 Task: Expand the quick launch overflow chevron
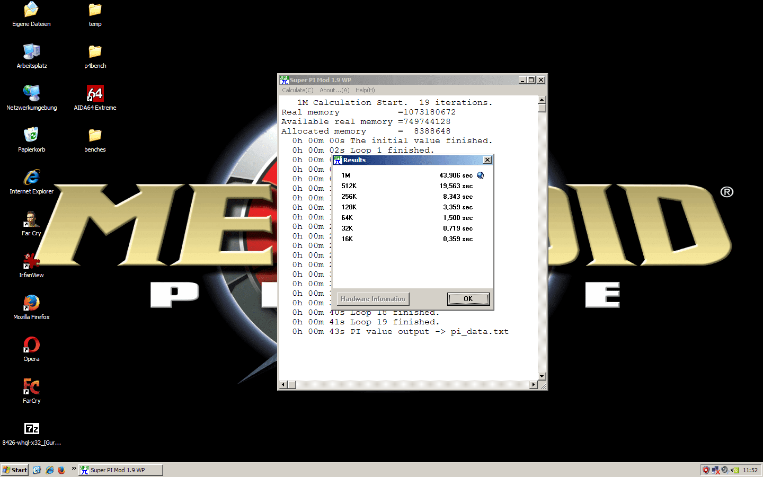pyautogui.click(x=74, y=469)
